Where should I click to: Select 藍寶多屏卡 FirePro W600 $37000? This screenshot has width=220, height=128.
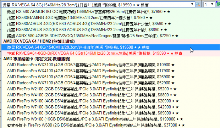(111, 125)
